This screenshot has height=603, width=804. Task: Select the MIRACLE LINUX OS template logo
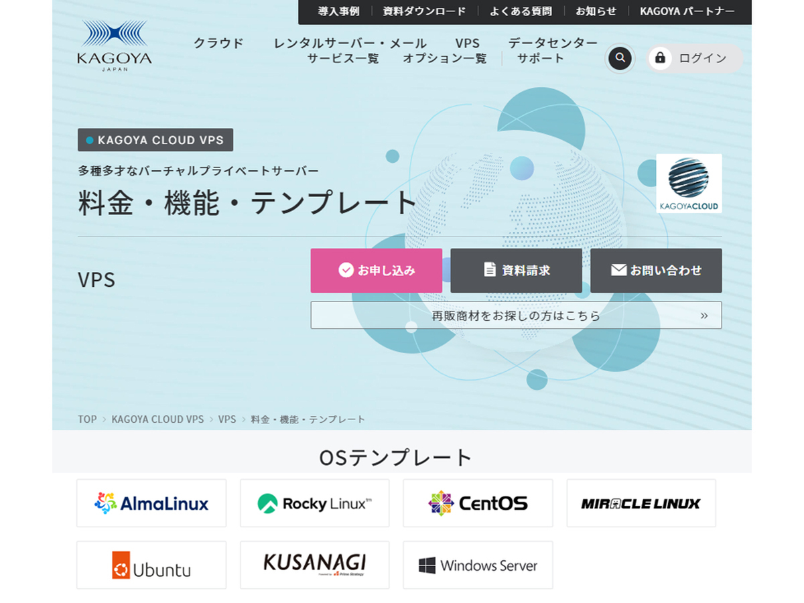pyautogui.click(x=641, y=503)
